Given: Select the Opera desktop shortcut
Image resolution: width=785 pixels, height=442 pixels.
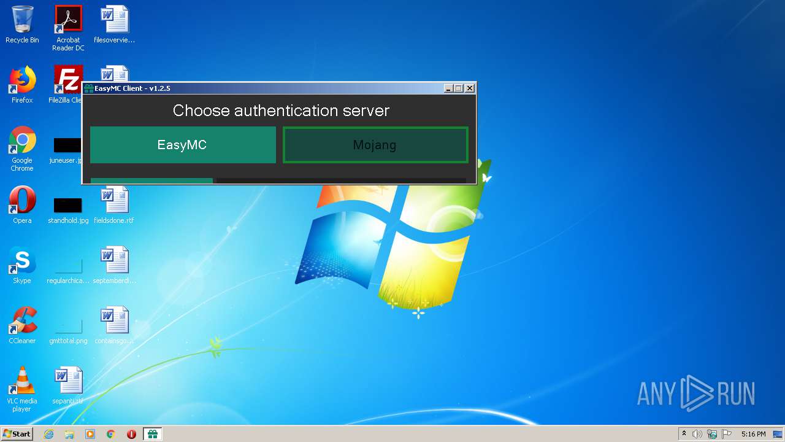Looking at the screenshot, I should pyautogui.click(x=22, y=205).
